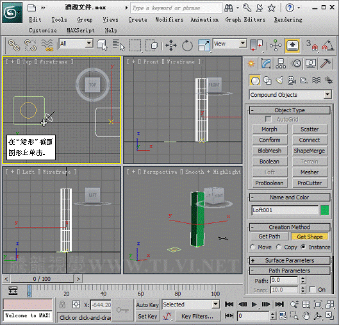Viewport: 339px width, 325px height.
Task: Open the Modify command panel tab
Action: coord(266,63)
